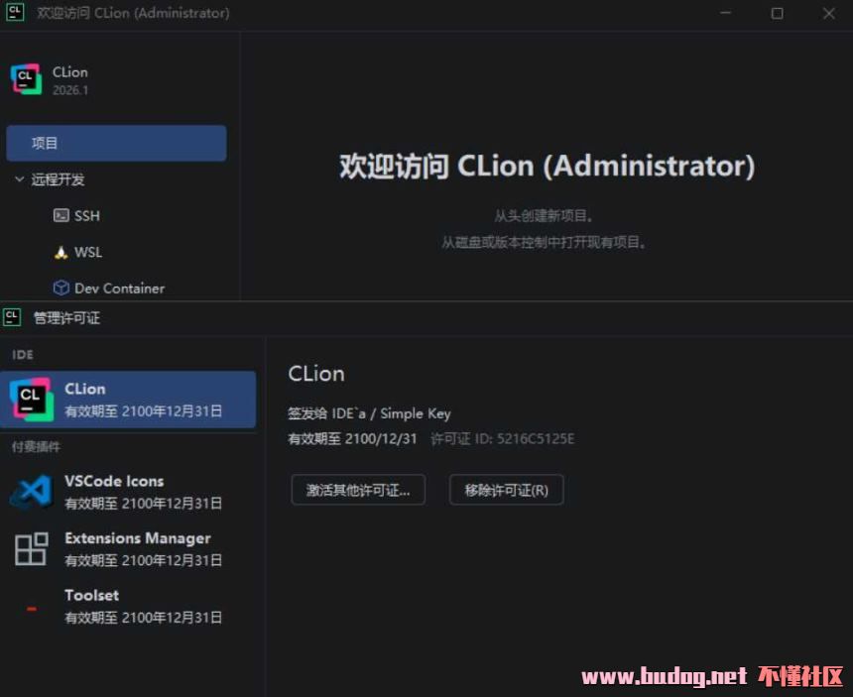Click the 许可证 ID text

(x=502, y=439)
